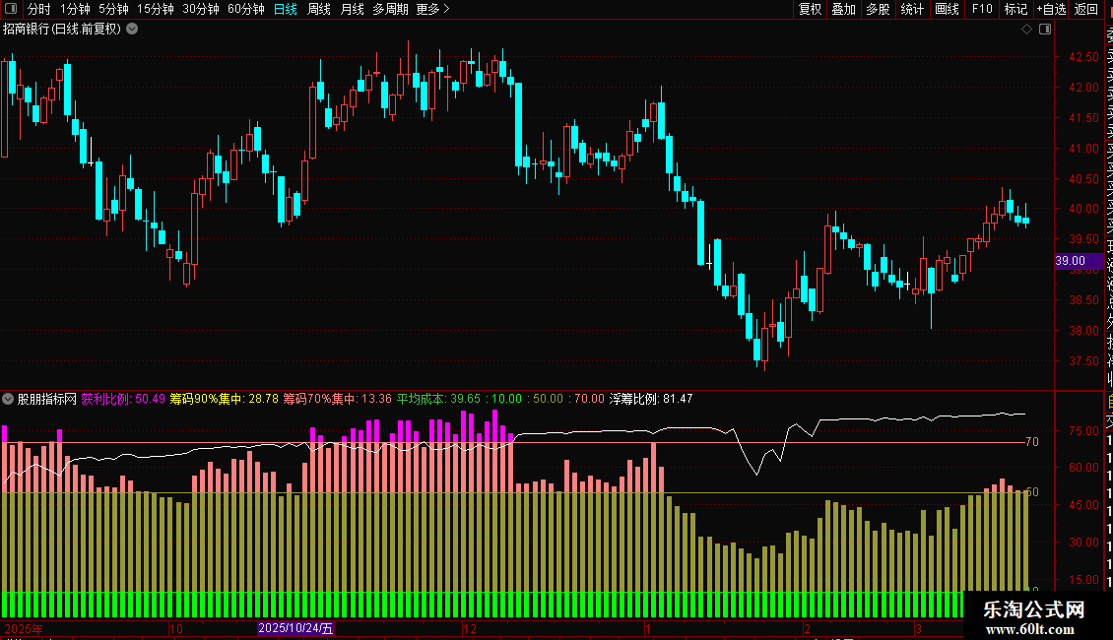Click the 叠加 overlay button
1113x640 pixels.
(x=844, y=9)
